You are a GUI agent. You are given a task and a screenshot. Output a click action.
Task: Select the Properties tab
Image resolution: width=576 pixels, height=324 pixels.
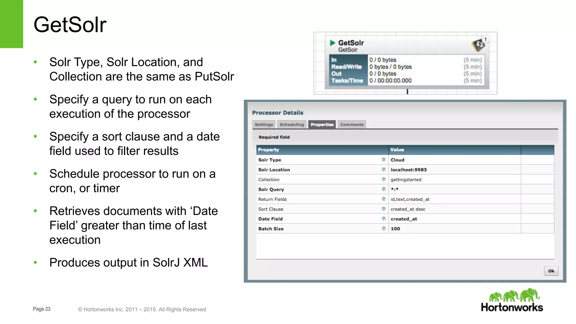322,125
